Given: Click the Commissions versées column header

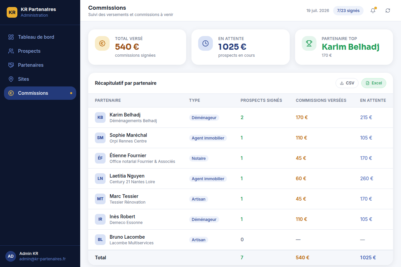Looking at the screenshot, I should 321,100.
